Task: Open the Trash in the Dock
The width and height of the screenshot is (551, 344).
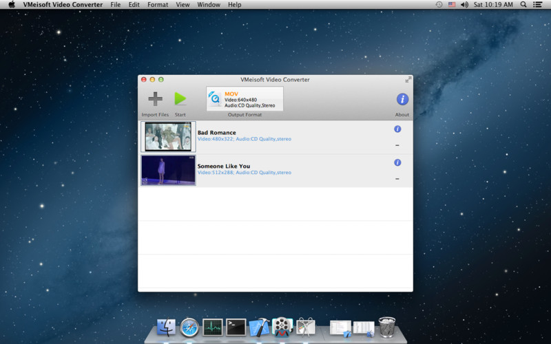Action: pyautogui.click(x=387, y=327)
